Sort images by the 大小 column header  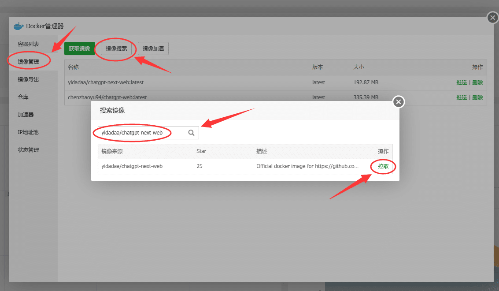[x=359, y=67]
